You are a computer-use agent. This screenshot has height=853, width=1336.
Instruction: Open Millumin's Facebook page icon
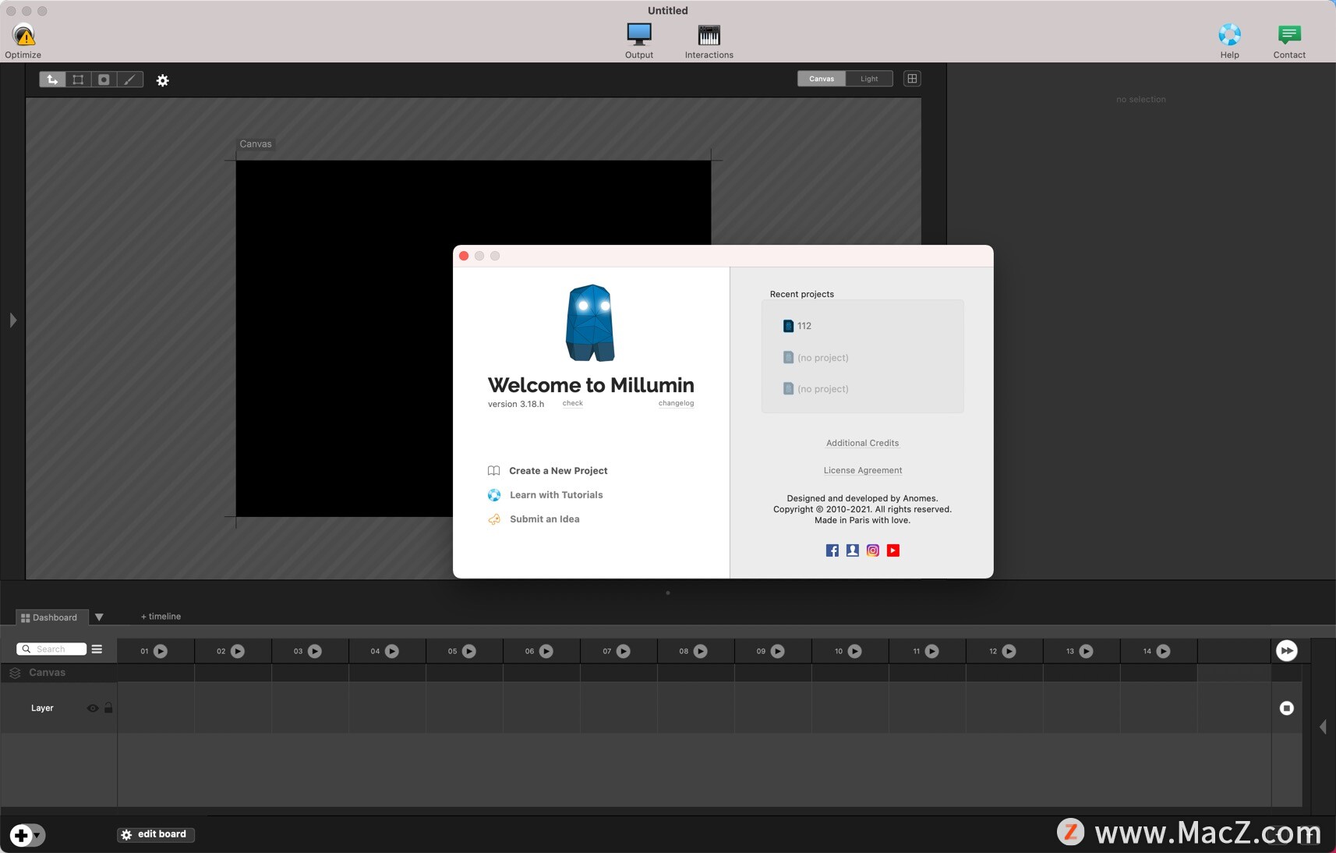[x=832, y=550]
